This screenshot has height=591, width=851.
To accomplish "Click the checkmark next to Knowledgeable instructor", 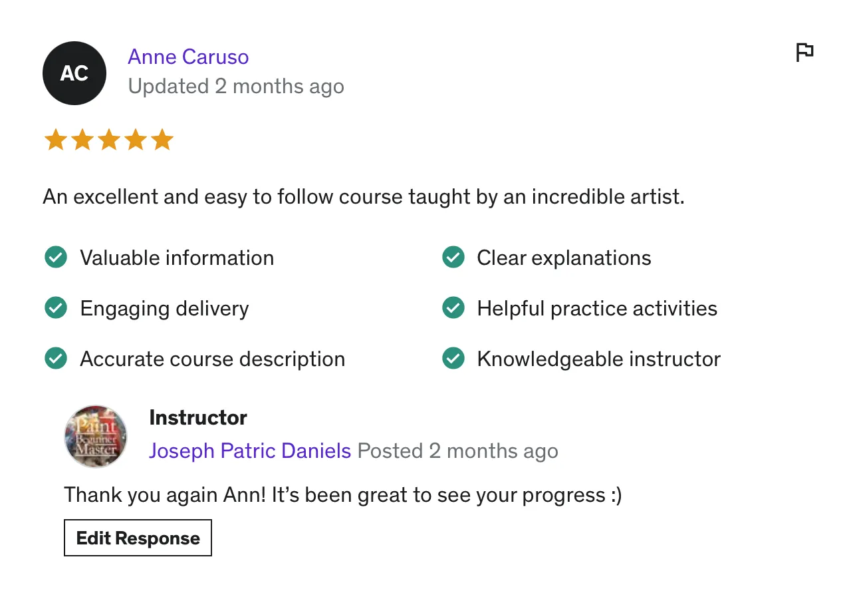I will coord(453,359).
